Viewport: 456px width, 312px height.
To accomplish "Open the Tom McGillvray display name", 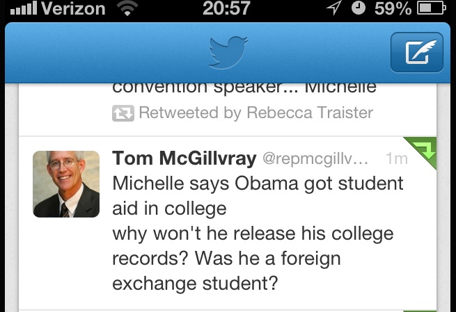I will point(184,158).
